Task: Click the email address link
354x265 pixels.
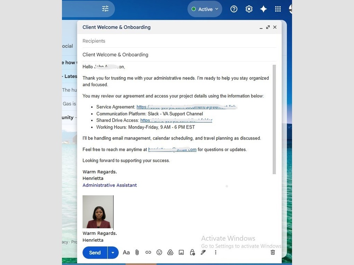Action: click(172, 149)
